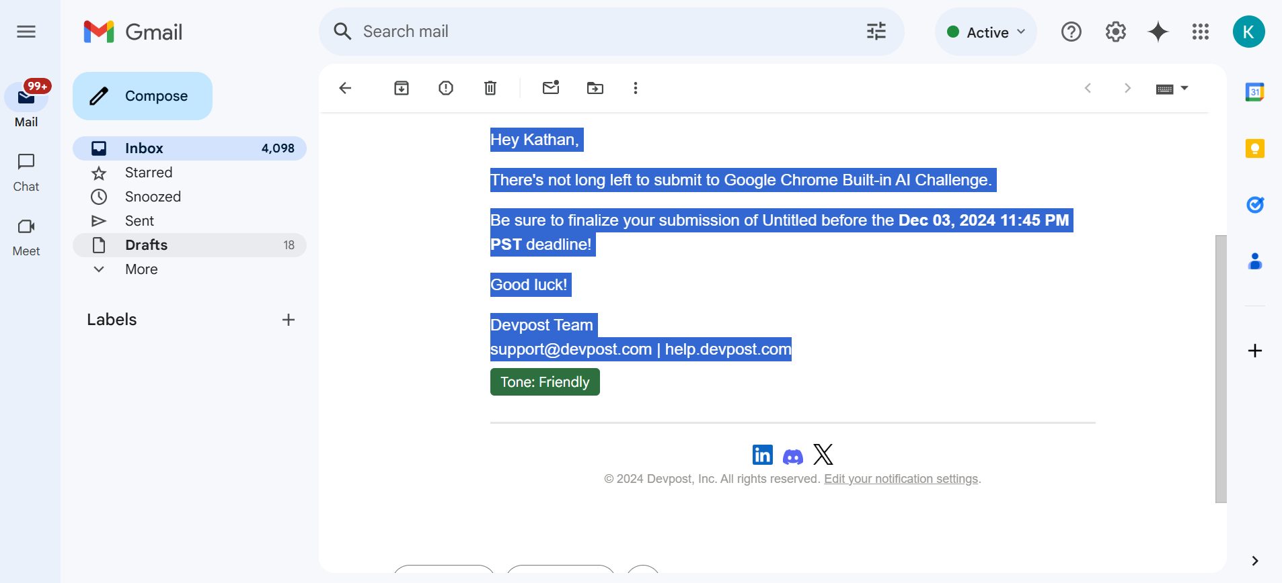The height and width of the screenshot is (583, 1282).
Task: Open the main menu hamburger icon
Action: [x=26, y=32]
